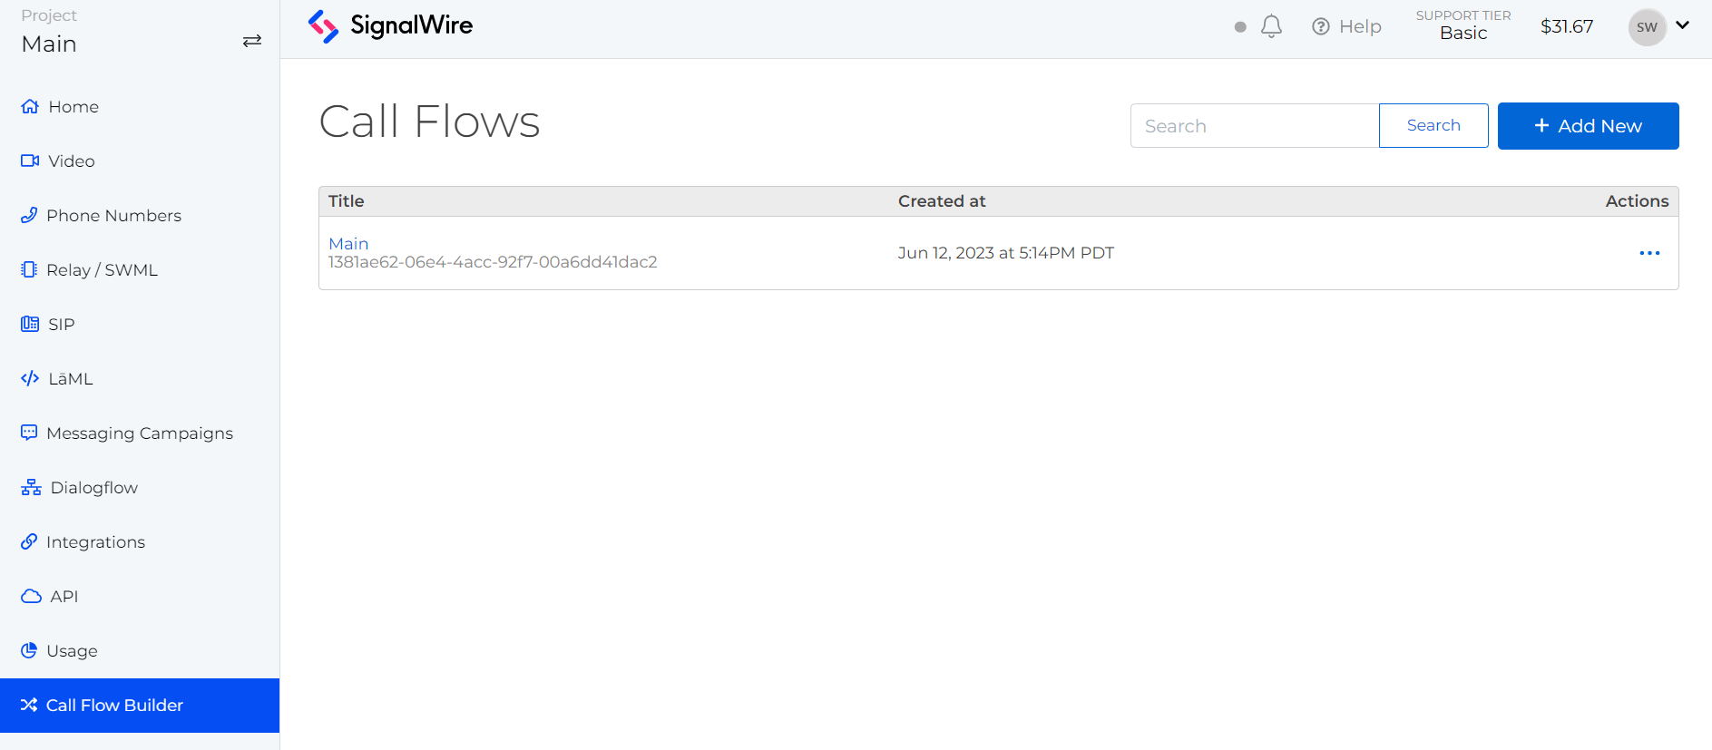
Task: Go to Relay / SWML section
Action: tap(102, 269)
